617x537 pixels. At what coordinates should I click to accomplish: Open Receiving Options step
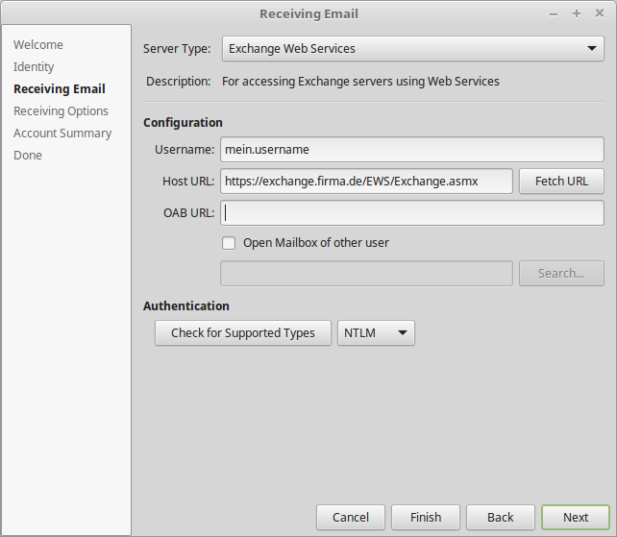click(x=61, y=111)
